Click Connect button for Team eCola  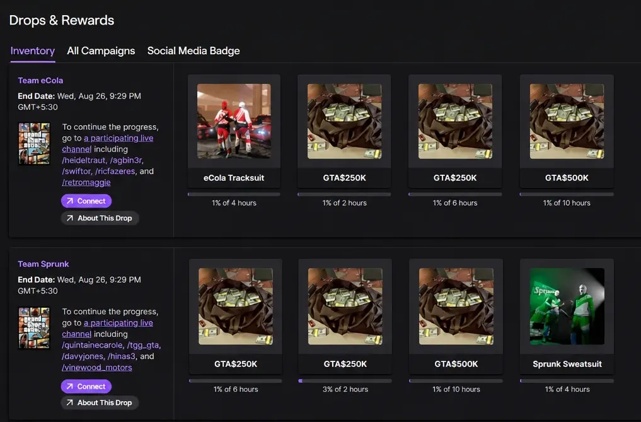click(86, 201)
